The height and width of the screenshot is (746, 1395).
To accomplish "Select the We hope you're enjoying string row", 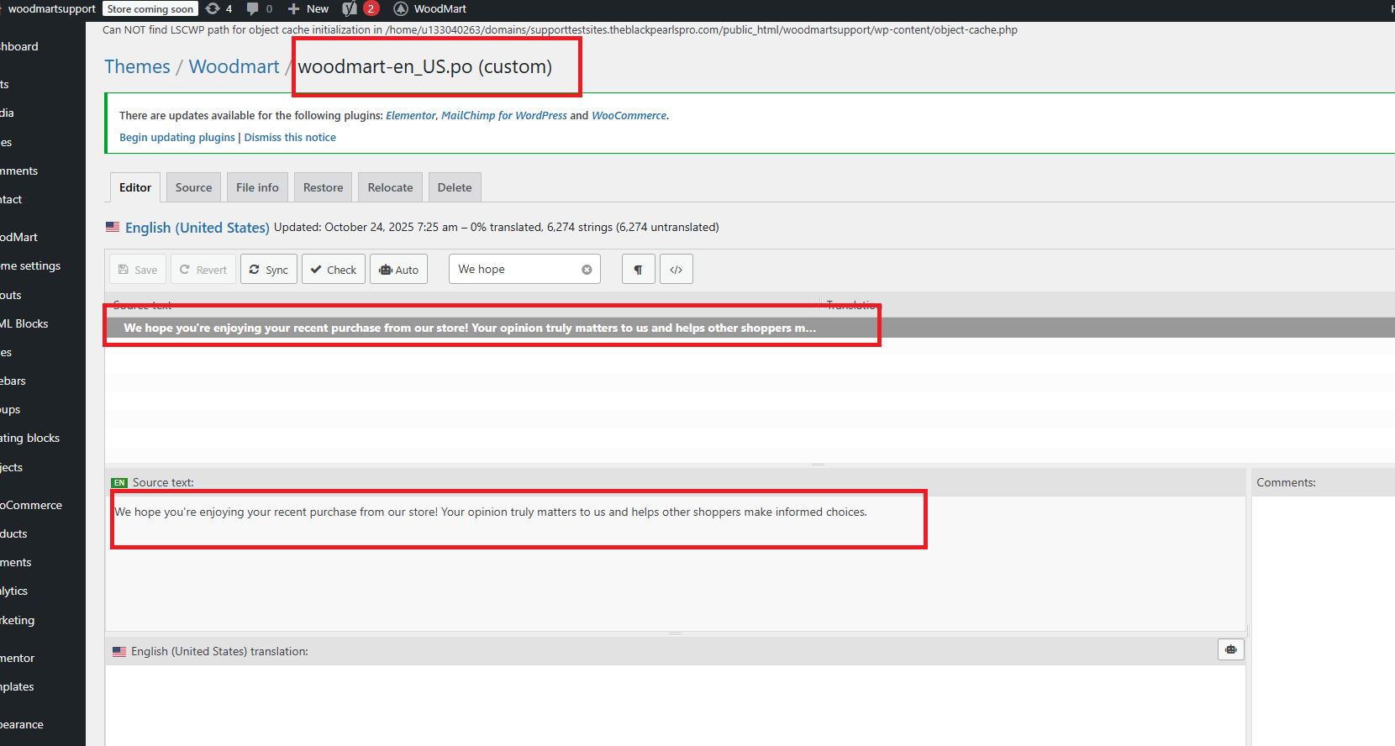I will coord(750,328).
